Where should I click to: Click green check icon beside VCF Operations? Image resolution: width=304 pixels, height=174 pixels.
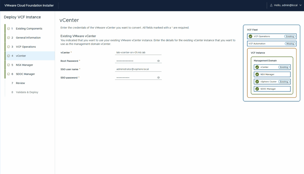[251, 36]
